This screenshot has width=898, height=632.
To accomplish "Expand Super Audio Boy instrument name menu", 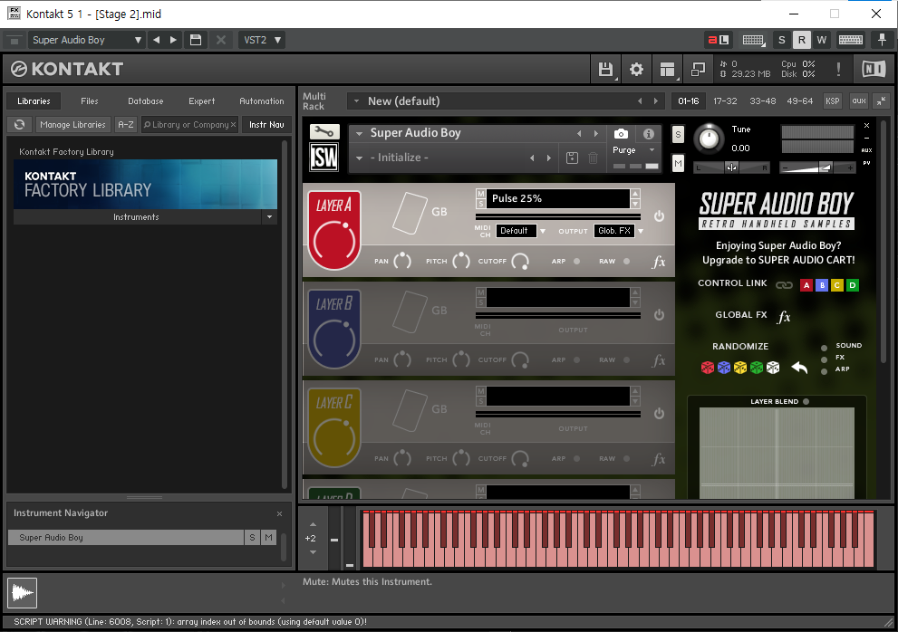I will pos(359,133).
